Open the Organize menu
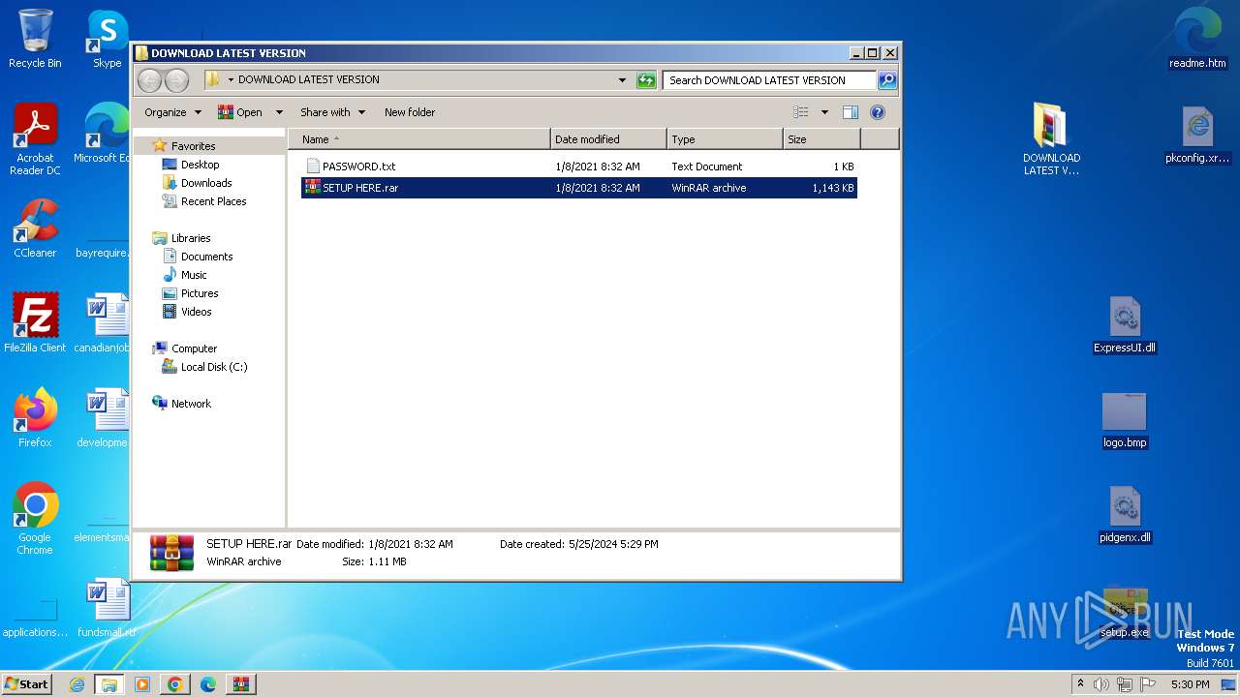The height and width of the screenshot is (697, 1240). (x=172, y=112)
